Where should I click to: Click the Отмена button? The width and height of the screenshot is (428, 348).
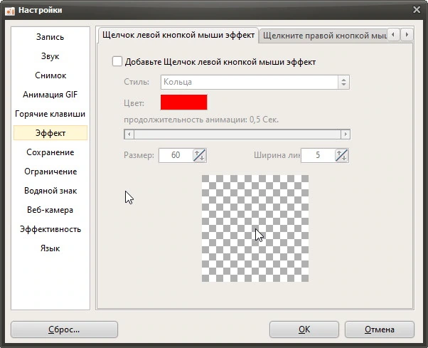380,329
